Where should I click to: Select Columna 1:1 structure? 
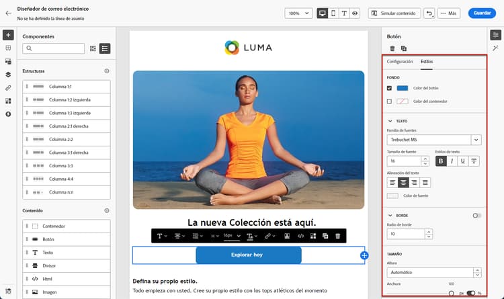(67, 87)
